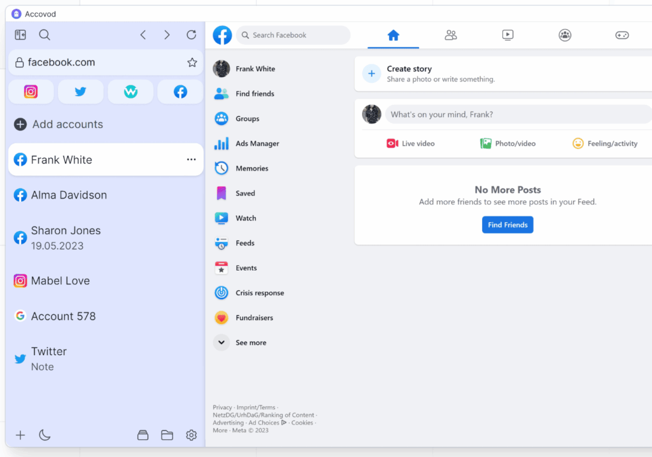Open the Watch video tab in the top bar
Image resolution: width=652 pixels, height=457 pixels.
pos(507,36)
